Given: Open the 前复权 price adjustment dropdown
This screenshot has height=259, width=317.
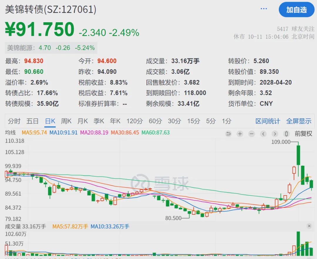Looking at the screenshot, I should 303,134.
